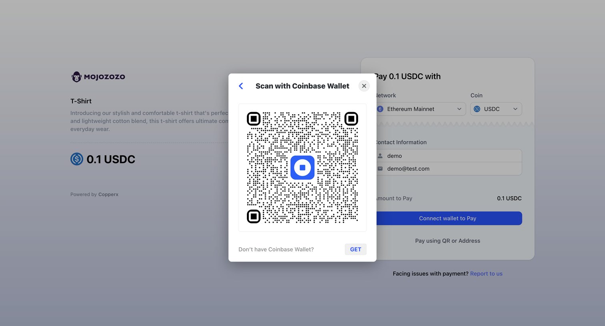
Task: Click the 0.1 USDC price heading
Action: click(111, 159)
